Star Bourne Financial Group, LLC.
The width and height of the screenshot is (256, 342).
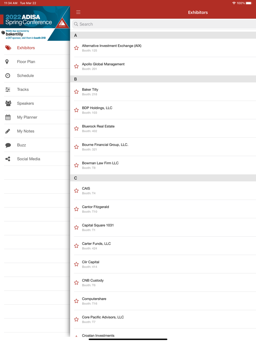point(76,147)
